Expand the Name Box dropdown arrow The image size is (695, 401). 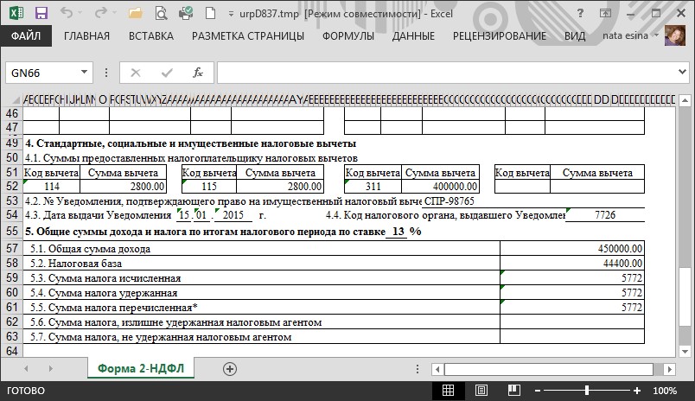click(85, 73)
